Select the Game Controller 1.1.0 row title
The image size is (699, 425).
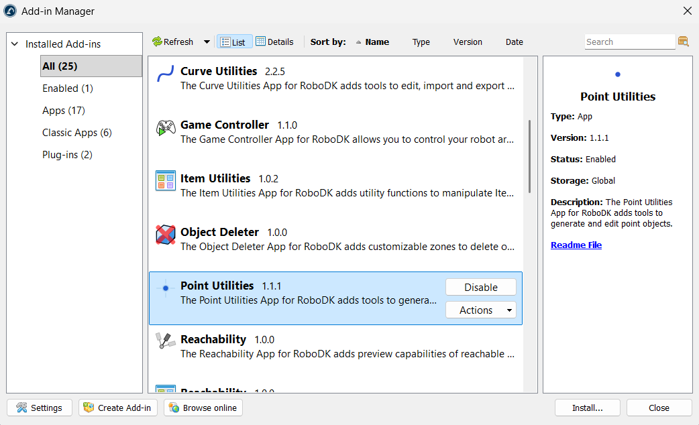[x=239, y=125]
